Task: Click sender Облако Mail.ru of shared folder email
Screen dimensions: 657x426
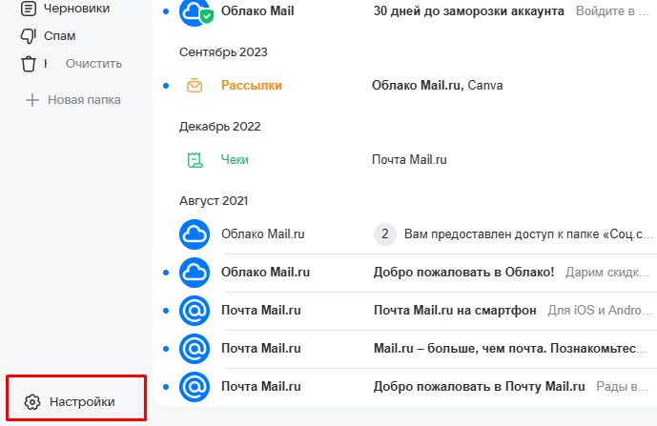Action: (263, 233)
